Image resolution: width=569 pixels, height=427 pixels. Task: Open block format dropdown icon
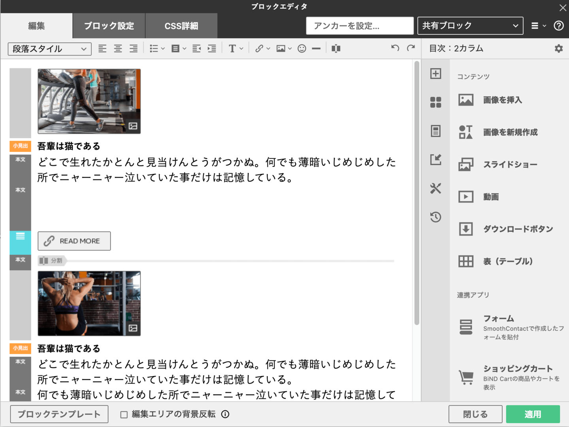[x=179, y=49]
